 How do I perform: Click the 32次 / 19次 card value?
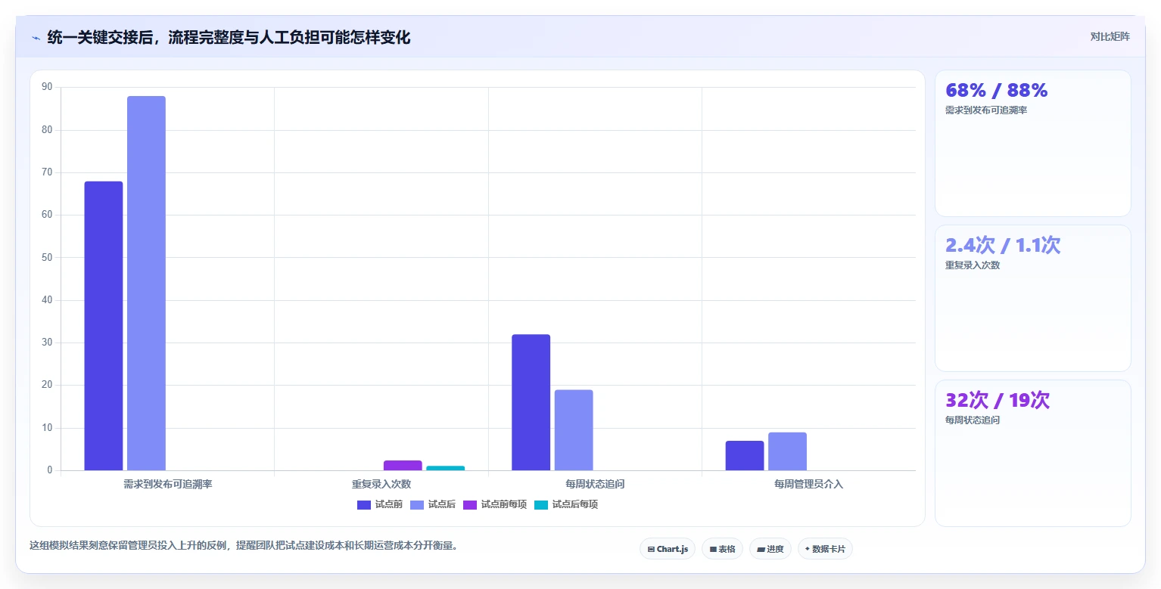coord(998,400)
